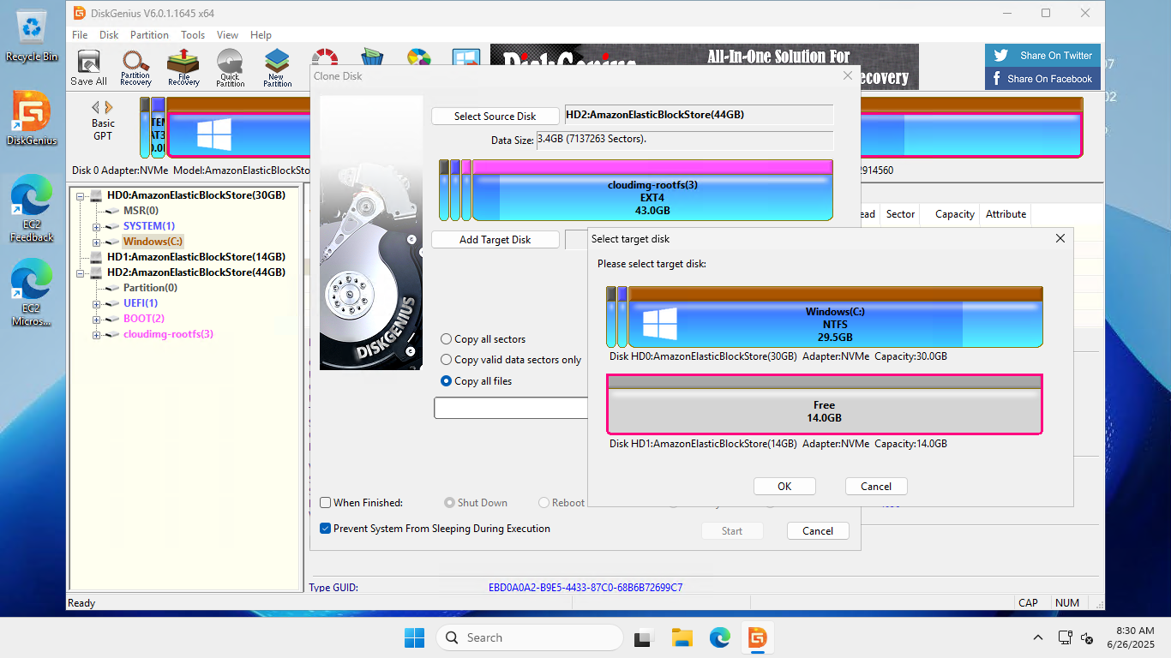Click the network icon in system tray

(1065, 637)
